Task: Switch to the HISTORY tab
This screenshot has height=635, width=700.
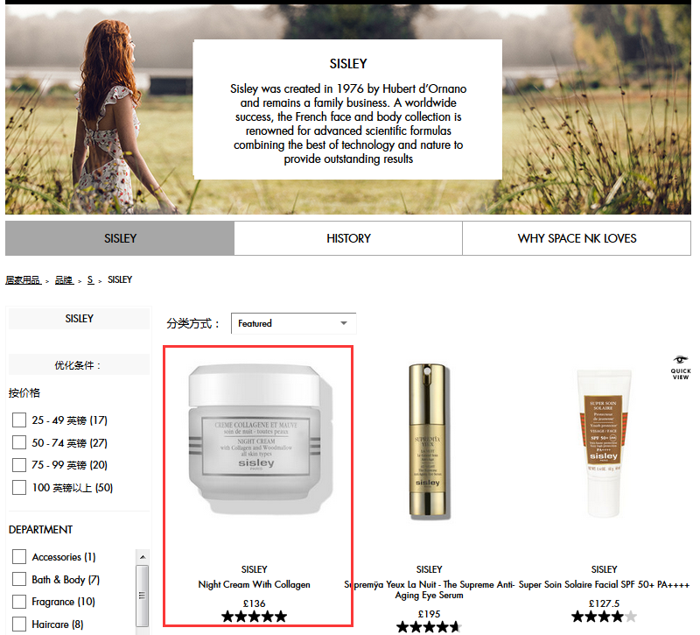Action: [x=348, y=238]
